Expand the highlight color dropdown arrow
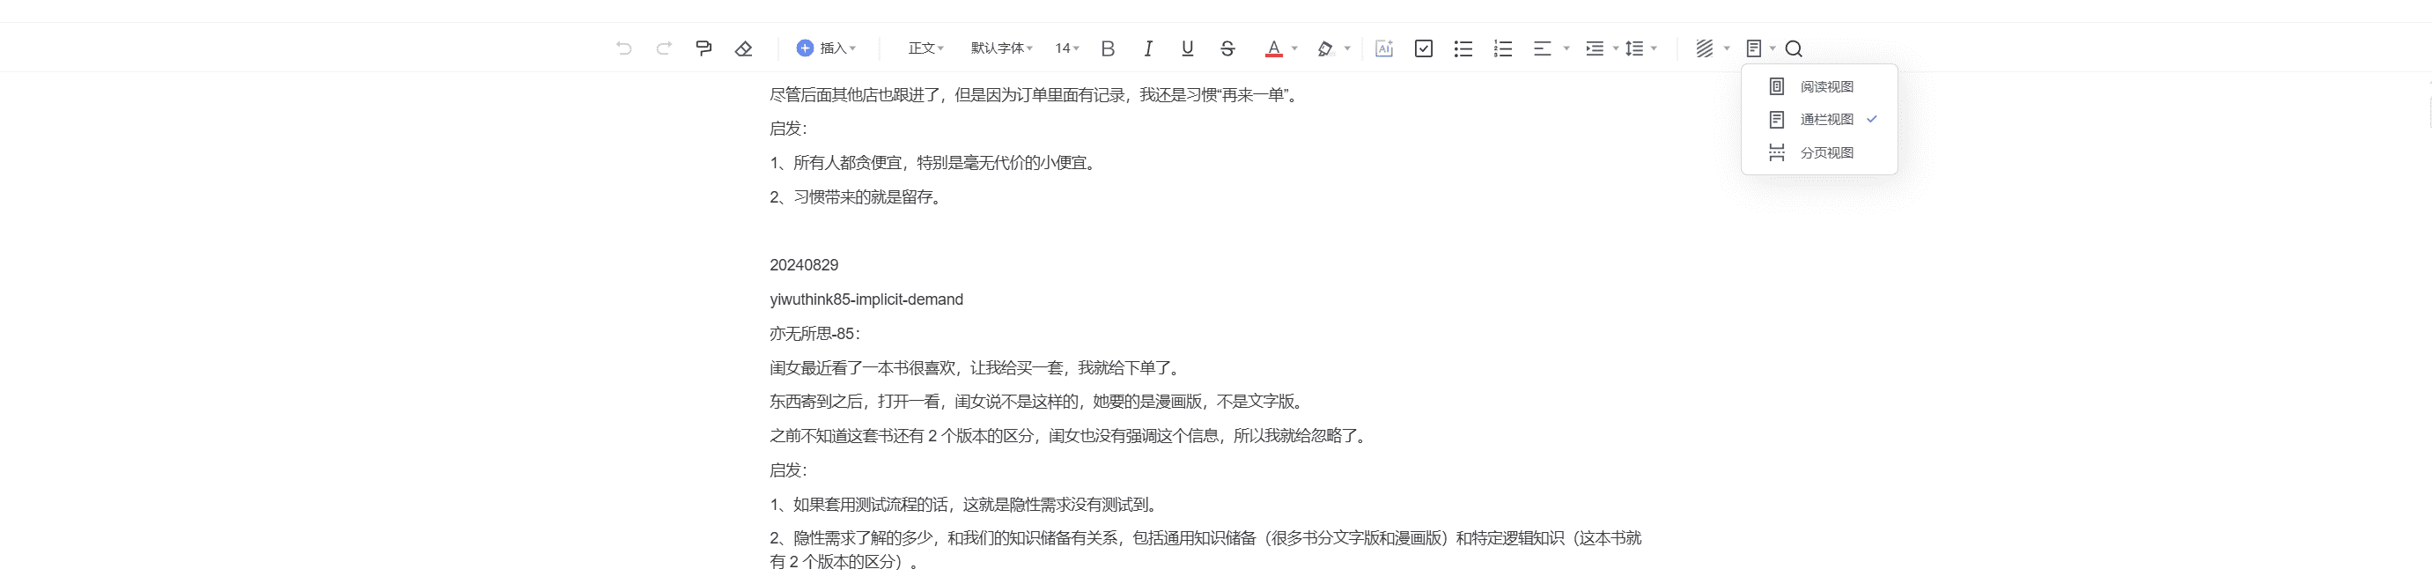This screenshot has height=584, width=2432. (1348, 48)
